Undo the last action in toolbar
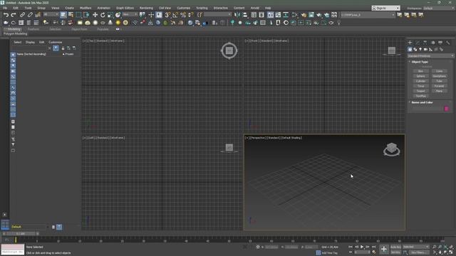The image size is (456, 256). 6,15
